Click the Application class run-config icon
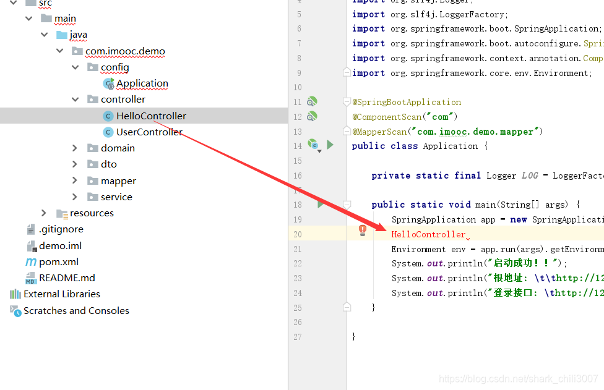The image size is (604, 390). click(109, 83)
